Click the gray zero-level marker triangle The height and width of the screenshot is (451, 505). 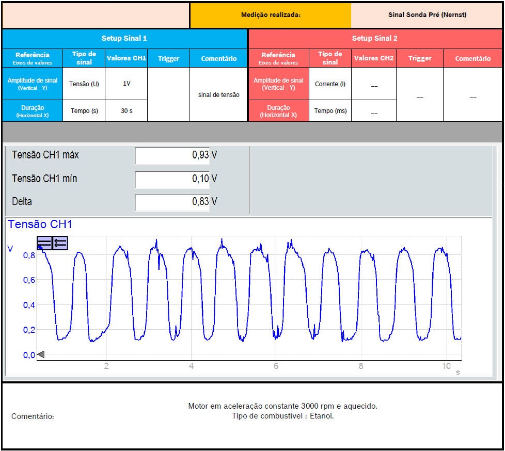point(41,354)
